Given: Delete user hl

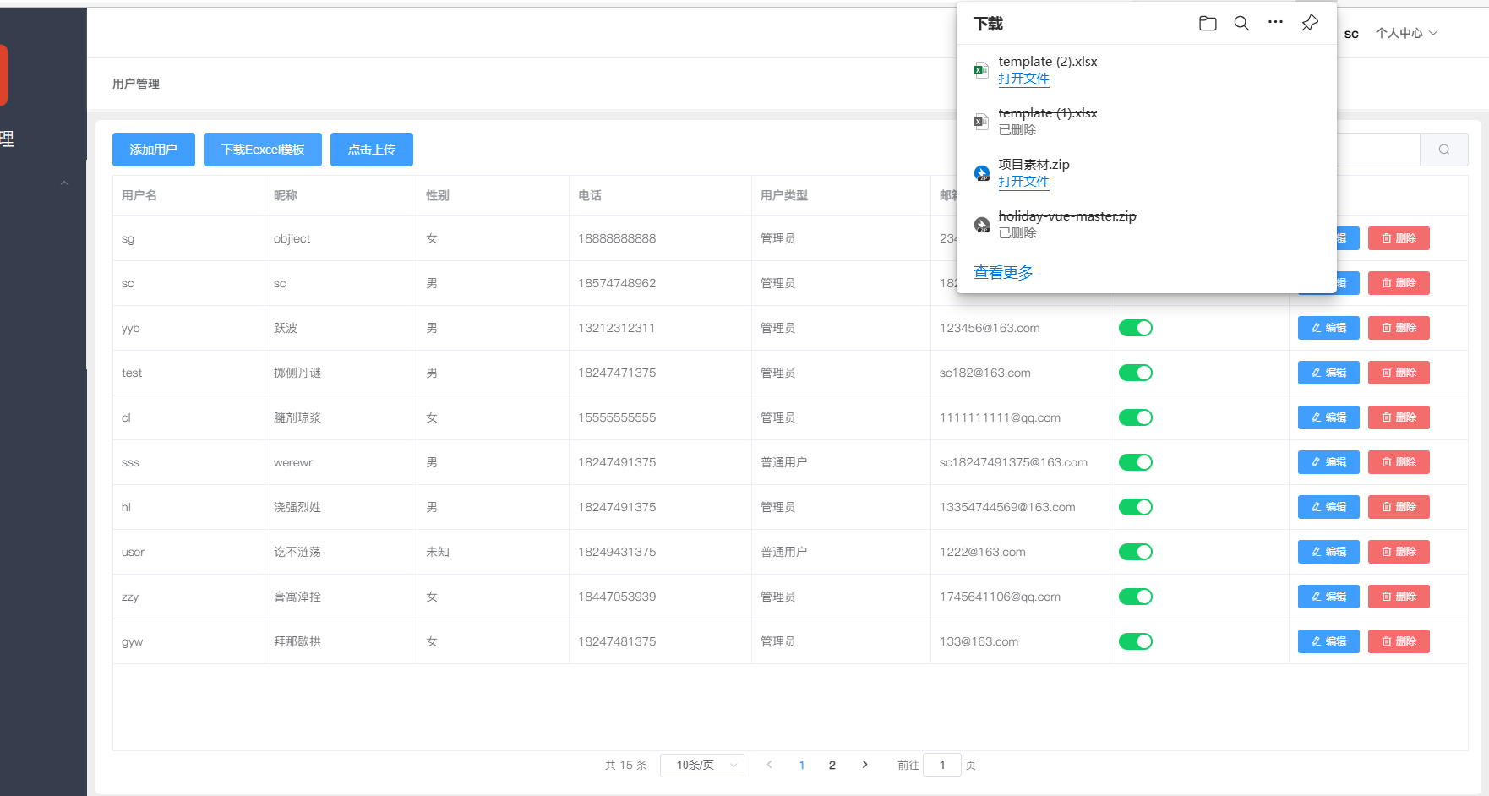Looking at the screenshot, I should [1399, 507].
